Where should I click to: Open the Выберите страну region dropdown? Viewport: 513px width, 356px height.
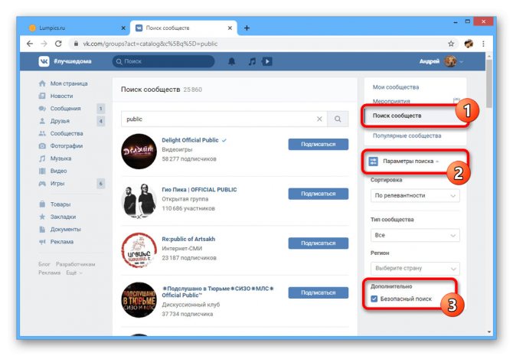[x=415, y=268]
